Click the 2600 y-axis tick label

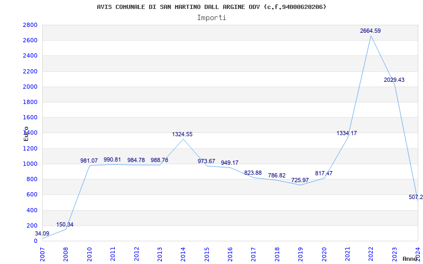(x=30, y=41)
